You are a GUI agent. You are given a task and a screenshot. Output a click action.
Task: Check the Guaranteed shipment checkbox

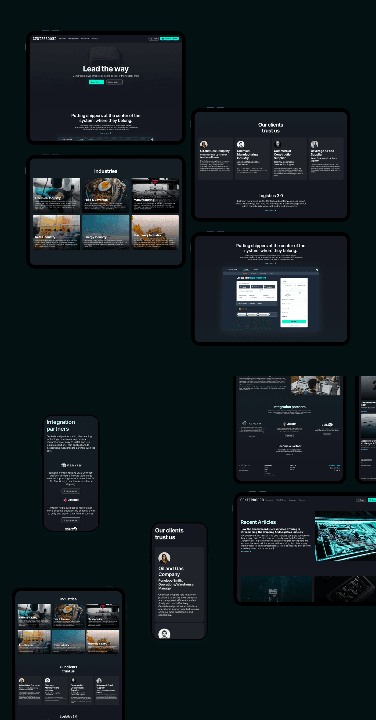click(x=249, y=304)
